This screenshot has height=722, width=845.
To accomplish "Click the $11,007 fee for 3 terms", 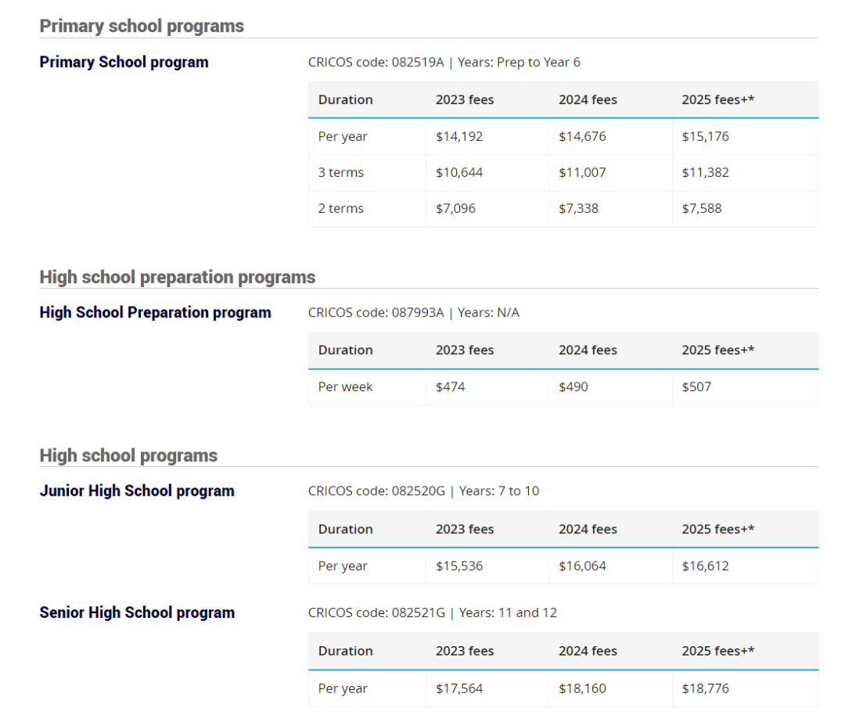I will pos(582,172).
